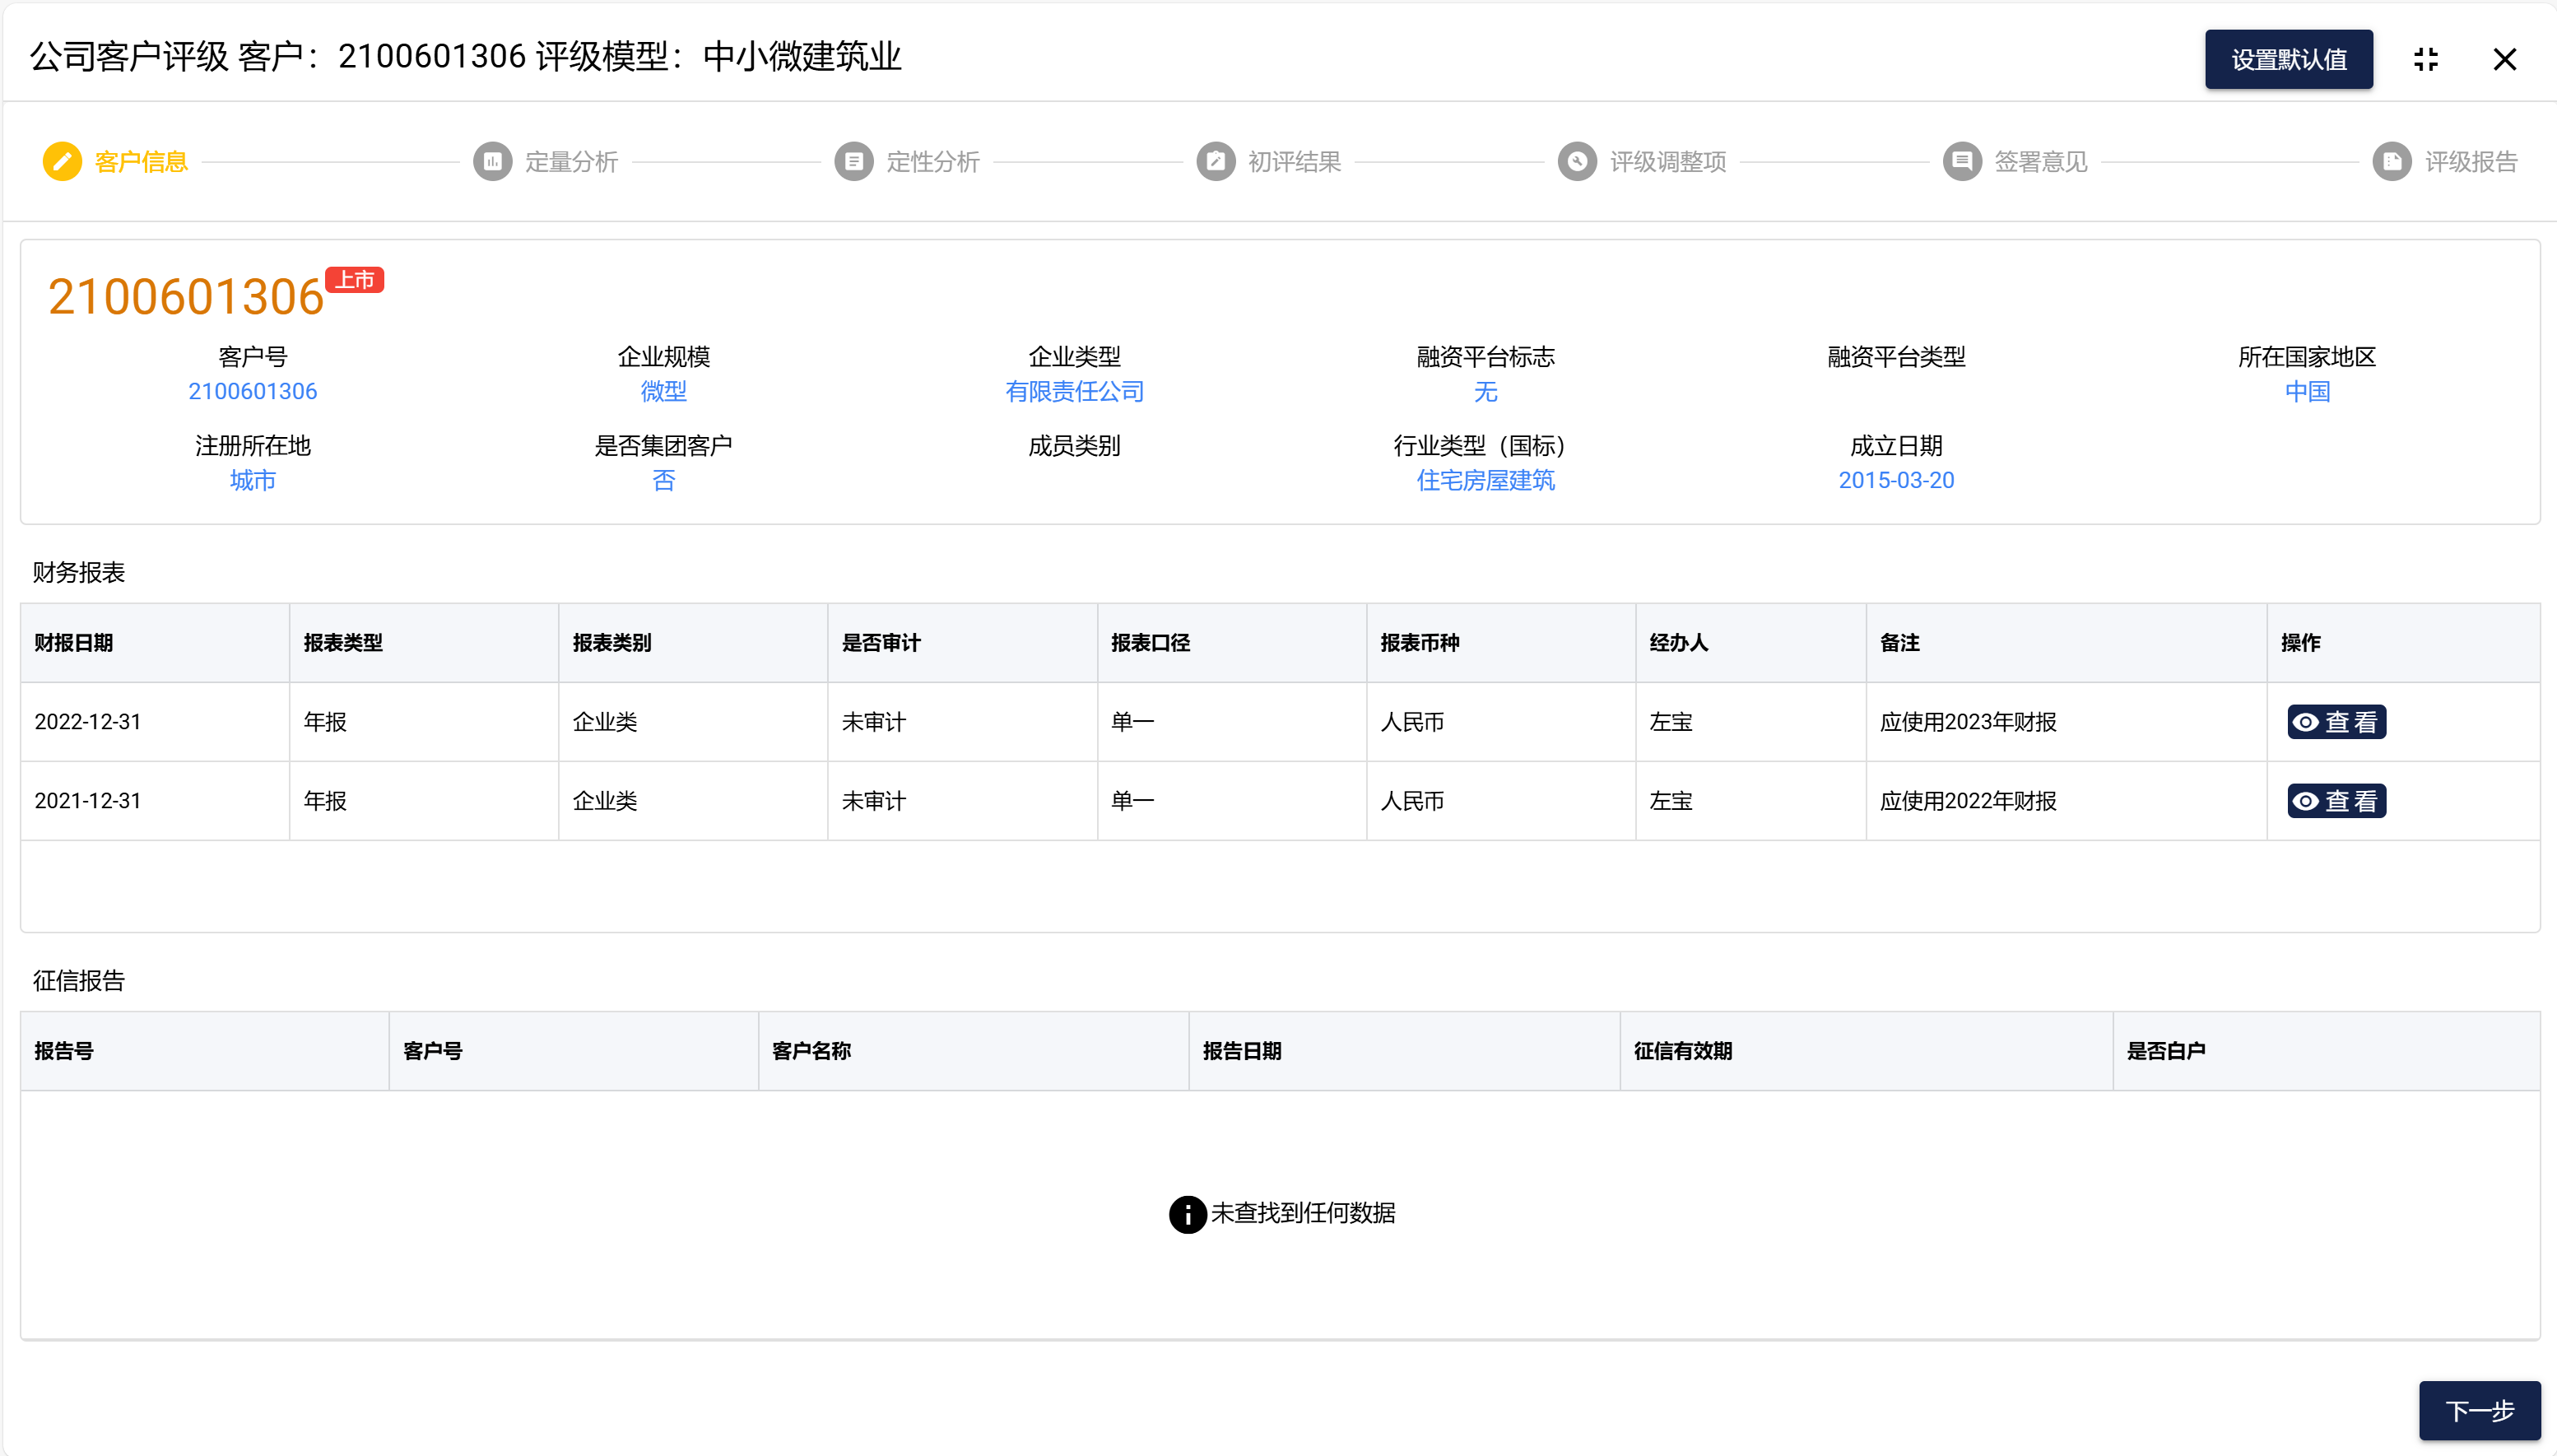Go to next step with 下一步
Viewport: 2557px width, 1456px height.
click(x=2478, y=1410)
